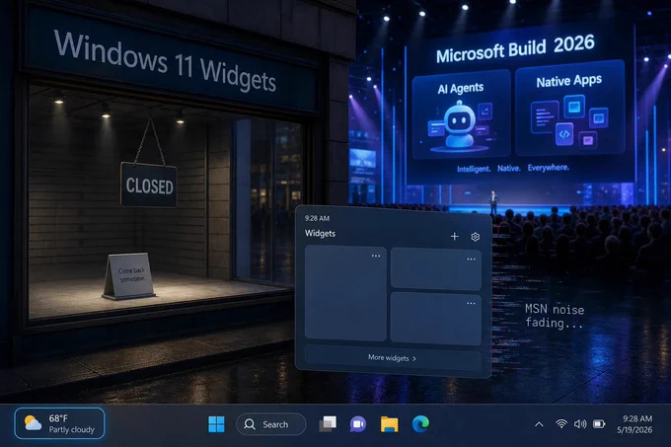Open Widgets settings gear icon

click(x=475, y=237)
